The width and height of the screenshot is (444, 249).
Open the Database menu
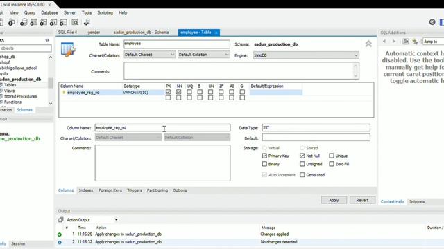pos(49,12)
